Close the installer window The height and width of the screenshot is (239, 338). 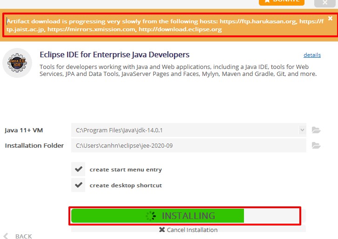click(x=325, y=3)
